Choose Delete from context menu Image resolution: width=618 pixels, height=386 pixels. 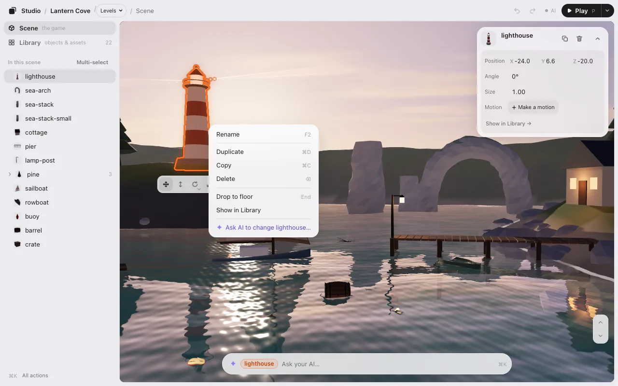coord(264,179)
